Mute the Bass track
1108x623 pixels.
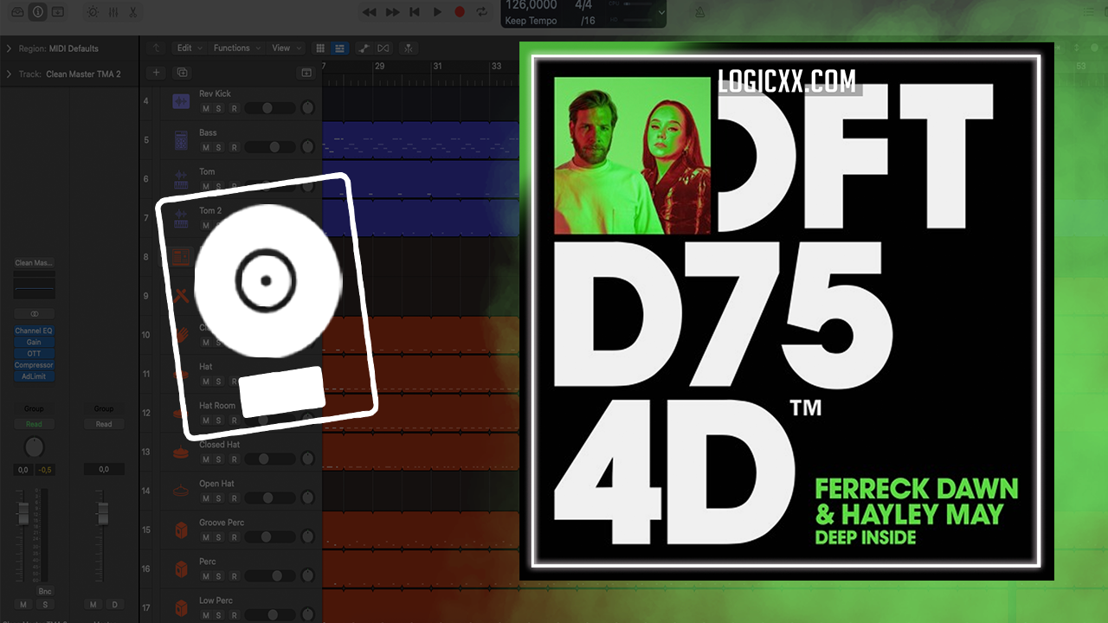[x=205, y=147]
